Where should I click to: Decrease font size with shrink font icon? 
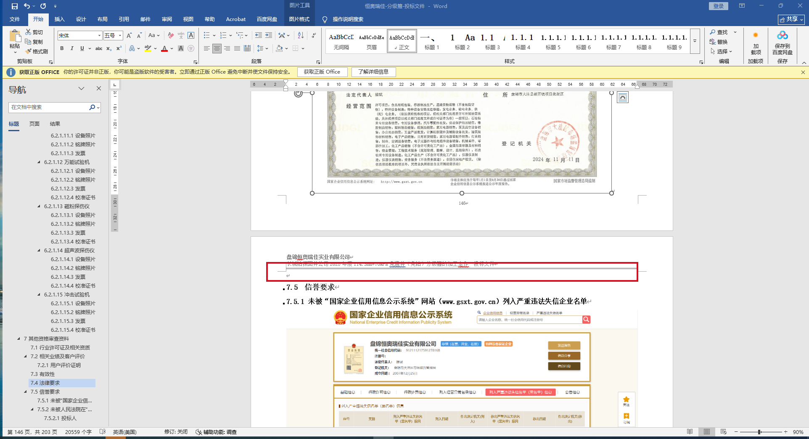coord(139,36)
